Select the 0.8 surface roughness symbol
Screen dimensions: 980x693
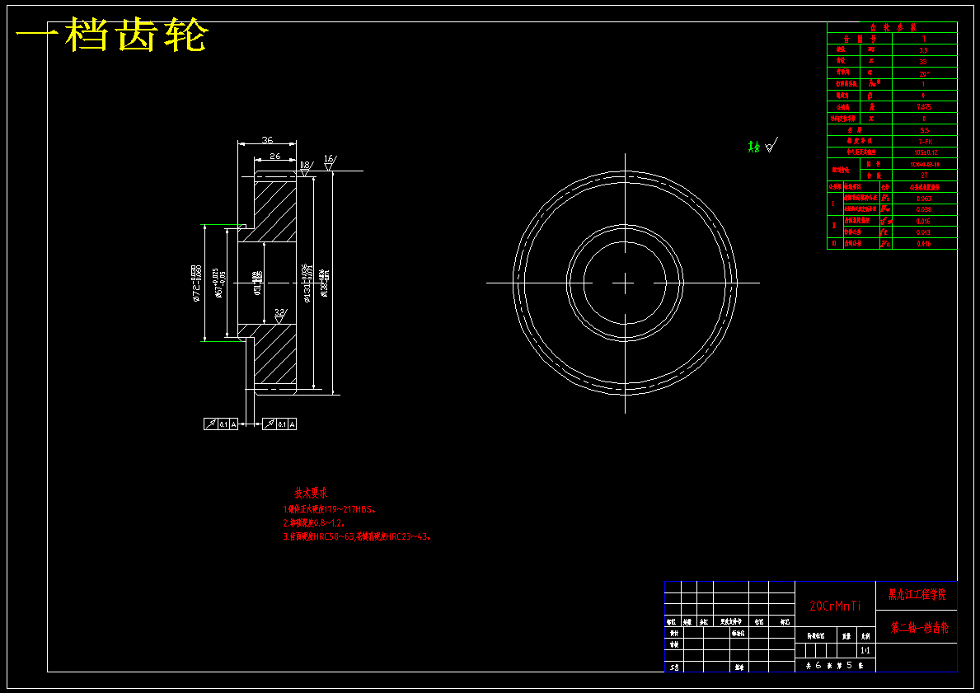click(305, 169)
